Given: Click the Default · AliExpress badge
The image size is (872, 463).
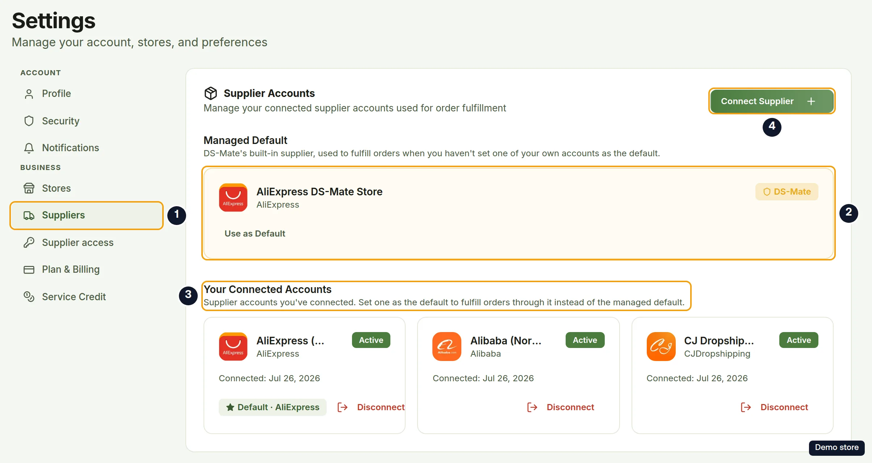Looking at the screenshot, I should point(272,407).
